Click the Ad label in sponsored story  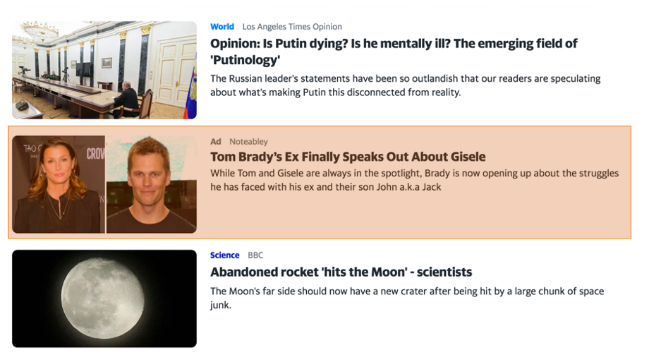click(x=216, y=142)
